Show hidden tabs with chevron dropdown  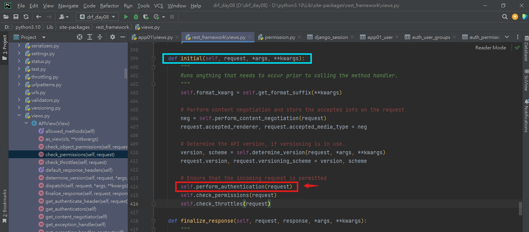507,37
